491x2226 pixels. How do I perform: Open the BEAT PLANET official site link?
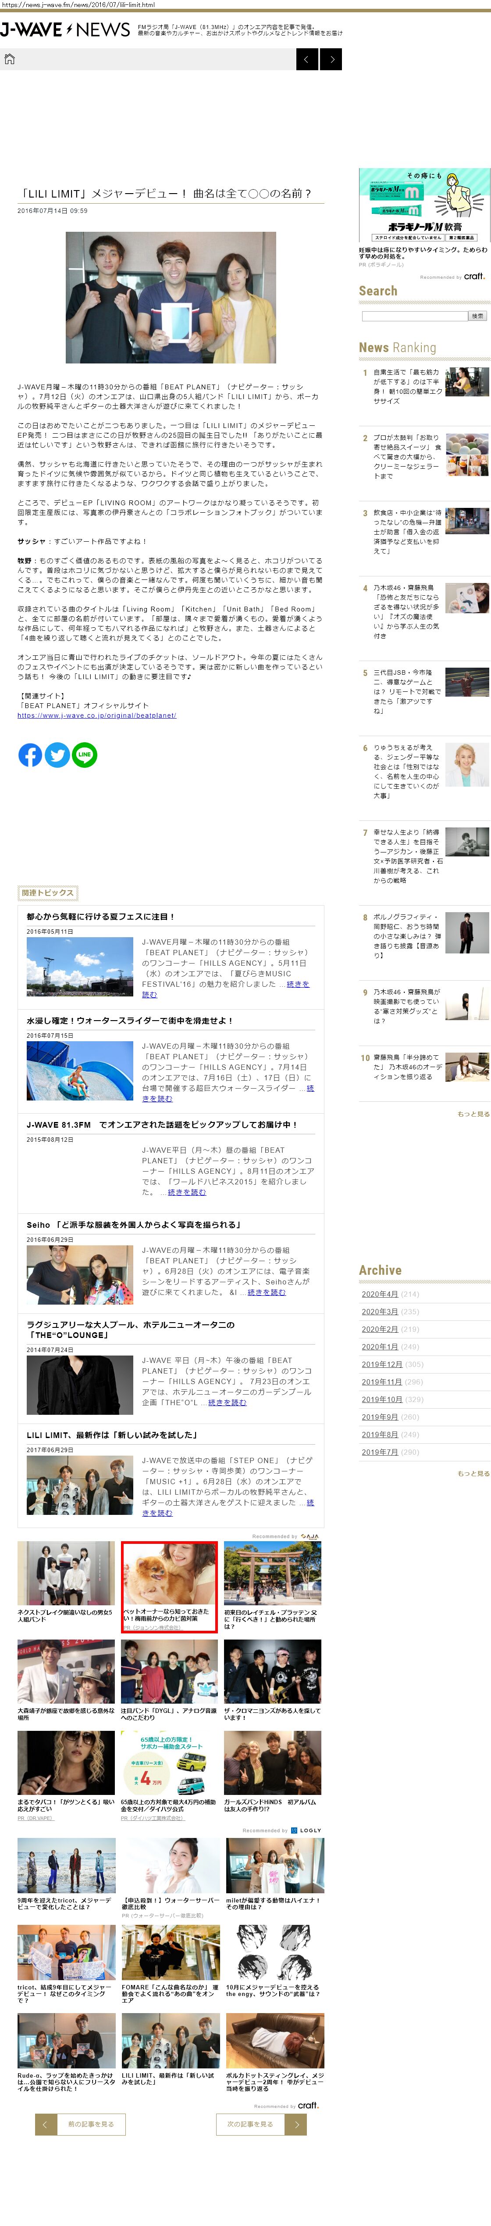(x=96, y=716)
